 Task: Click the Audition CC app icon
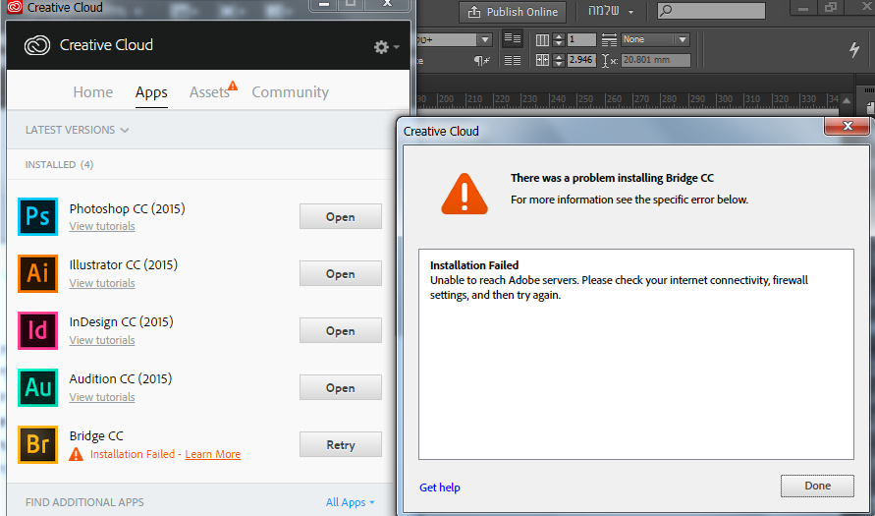[x=38, y=387]
